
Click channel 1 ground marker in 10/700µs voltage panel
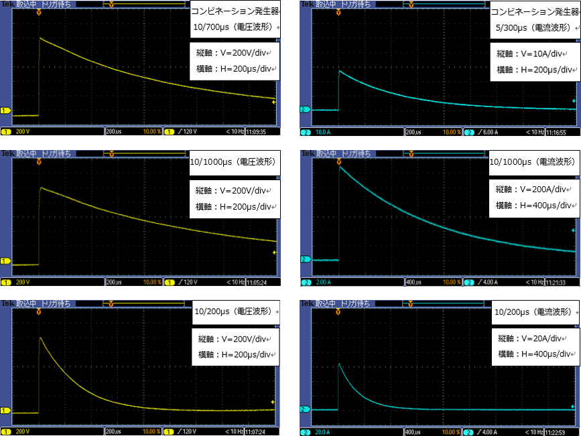pos(4,111)
